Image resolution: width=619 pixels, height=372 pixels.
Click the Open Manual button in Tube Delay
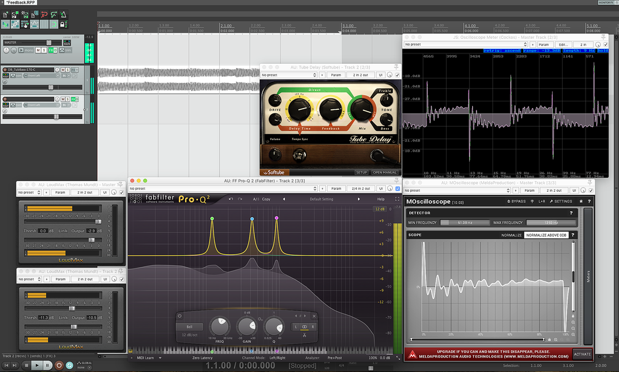tap(385, 172)
